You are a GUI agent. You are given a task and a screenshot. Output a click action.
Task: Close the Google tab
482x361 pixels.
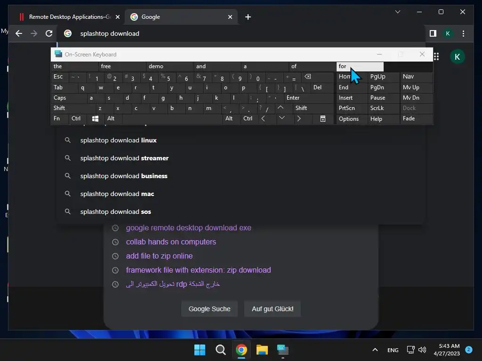coord(230,17)
